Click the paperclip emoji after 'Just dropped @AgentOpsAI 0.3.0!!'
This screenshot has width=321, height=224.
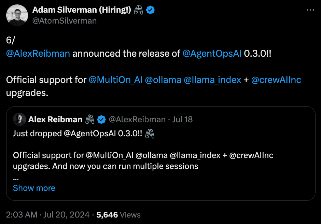(150, 134)
